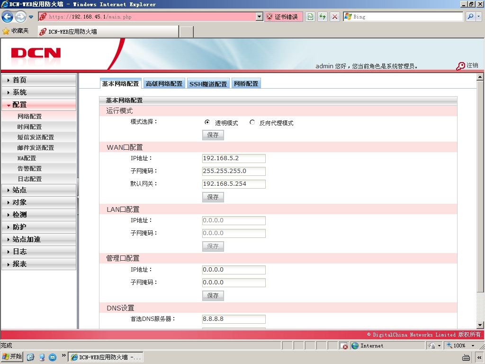
Task: Click the logout key icon 注销
Action: [x=460, y=66]
